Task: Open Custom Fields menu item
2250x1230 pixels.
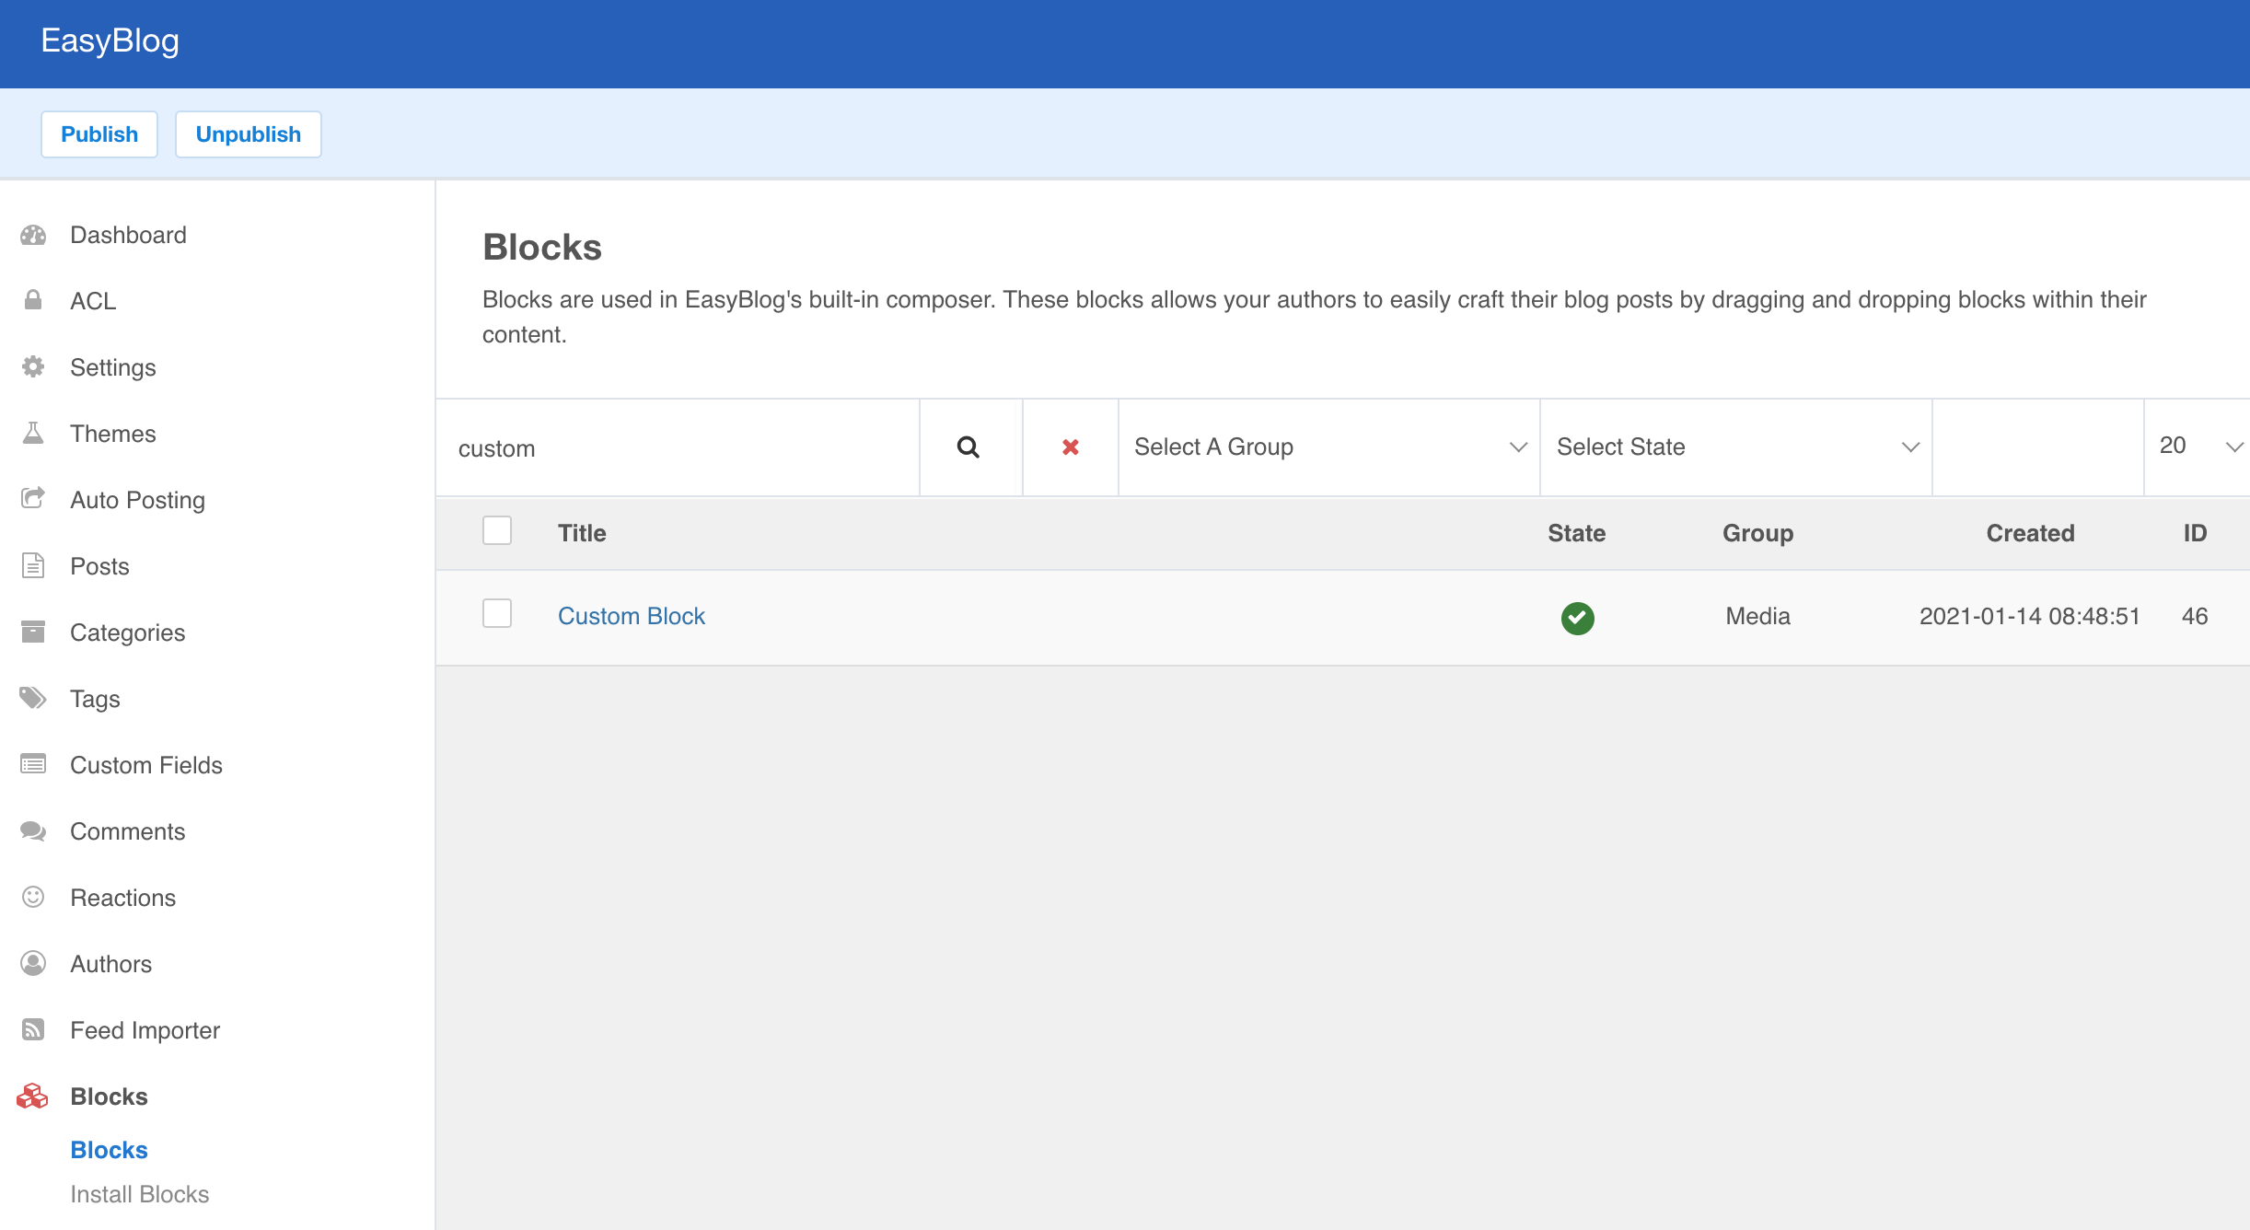Action: [146, 765]
